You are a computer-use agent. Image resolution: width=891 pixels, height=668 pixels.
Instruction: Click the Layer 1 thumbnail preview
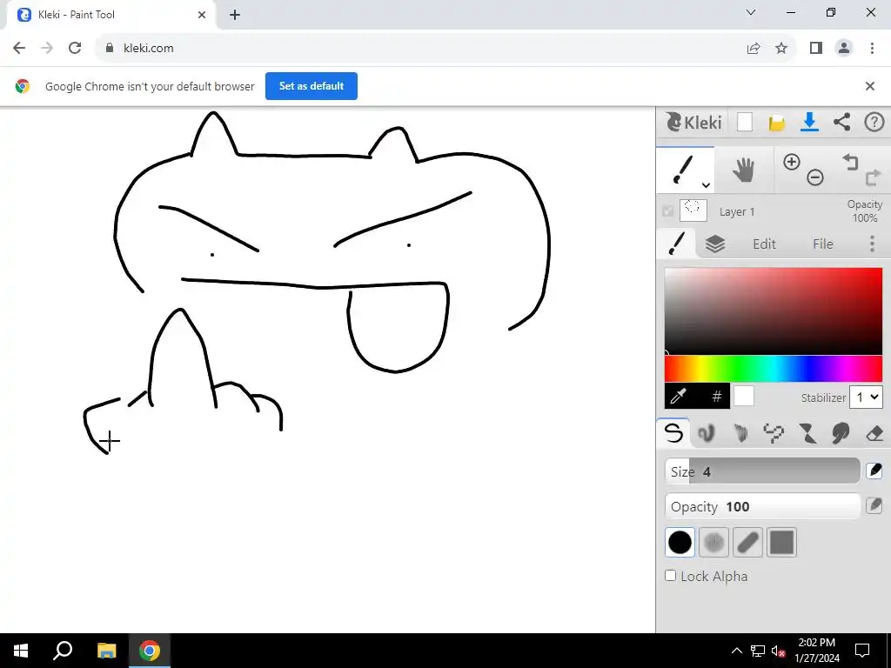pos(693,210)
